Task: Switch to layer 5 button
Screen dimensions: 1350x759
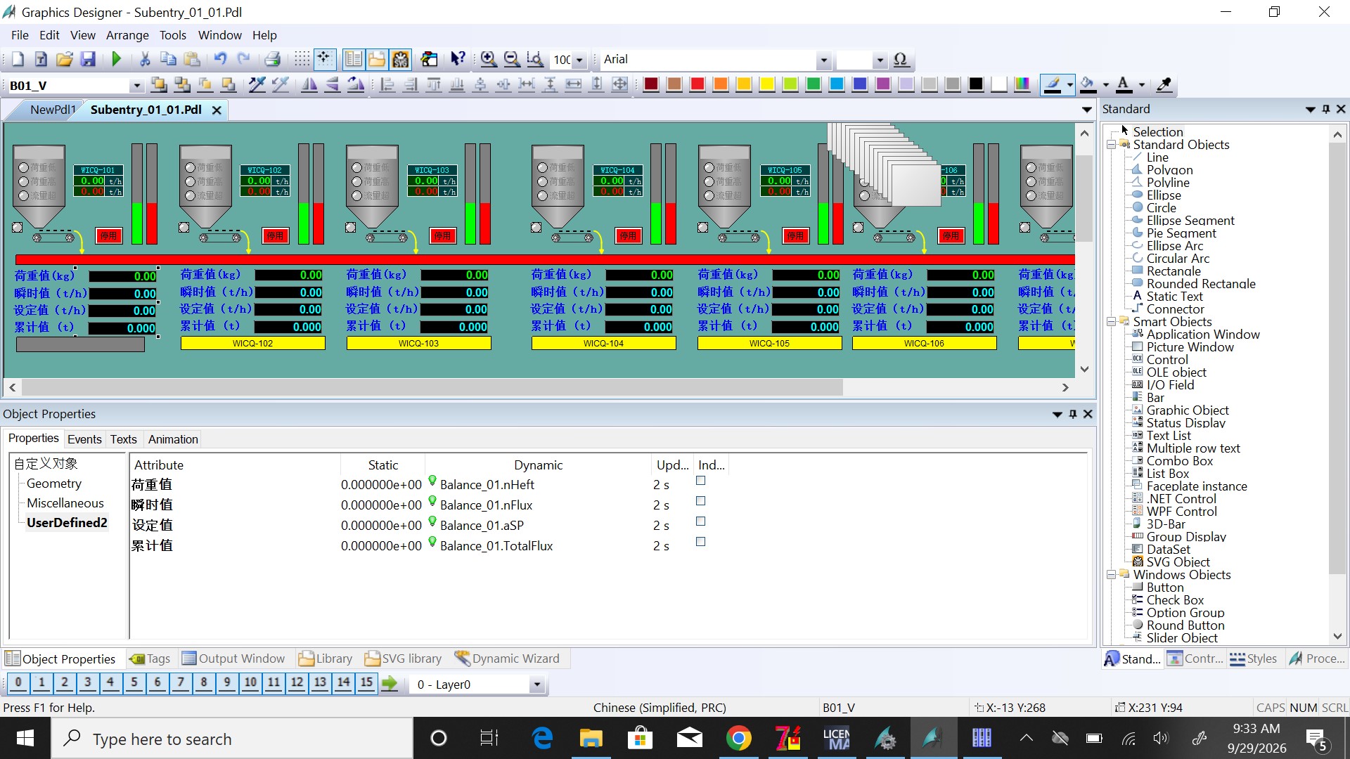Action: click(134, 683)
